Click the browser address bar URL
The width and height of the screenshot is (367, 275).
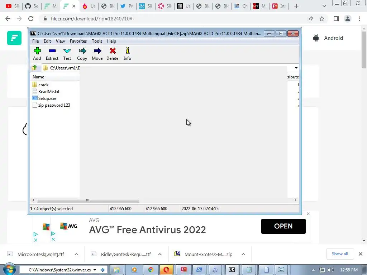click(x=92, y=19)
